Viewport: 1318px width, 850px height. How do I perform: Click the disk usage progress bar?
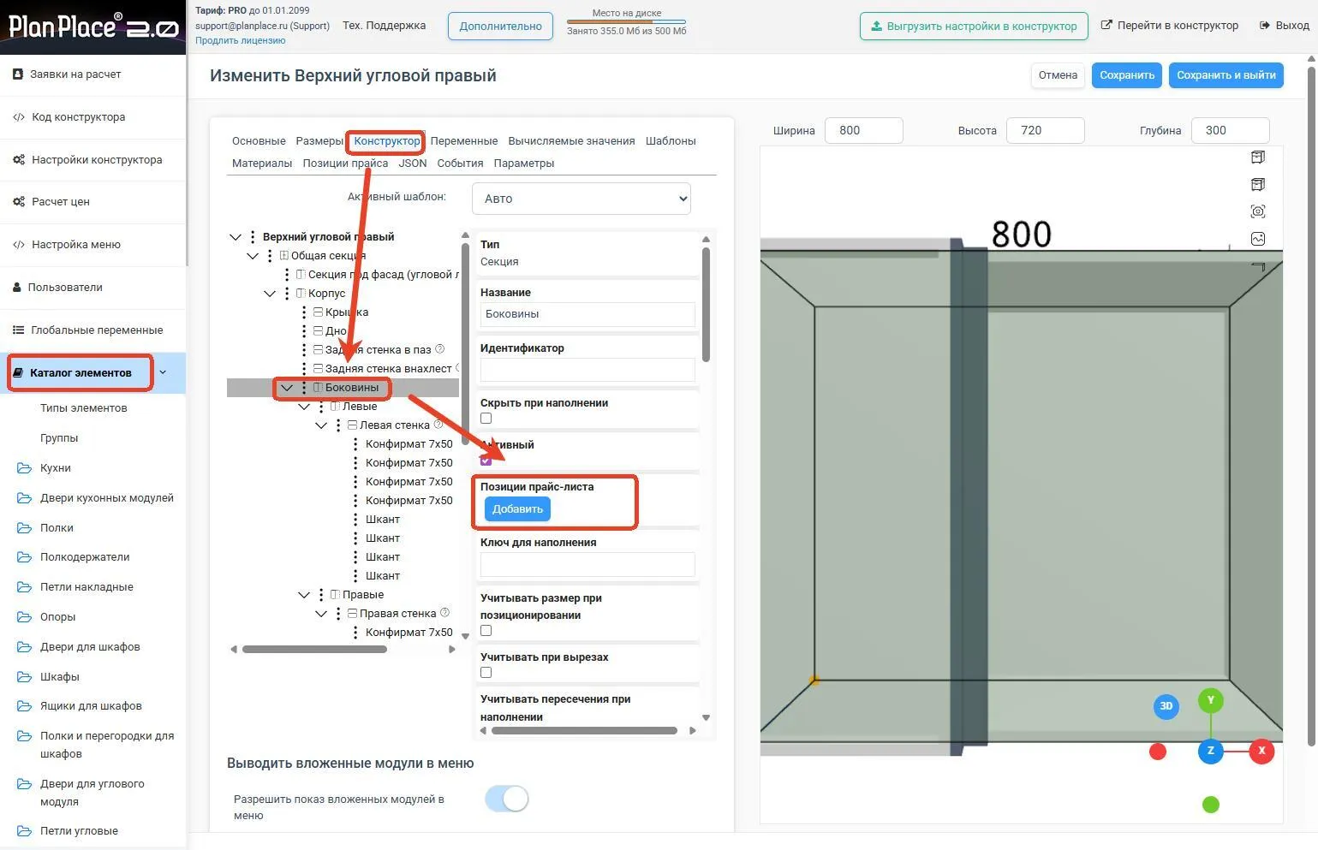[x=626, y=21]
